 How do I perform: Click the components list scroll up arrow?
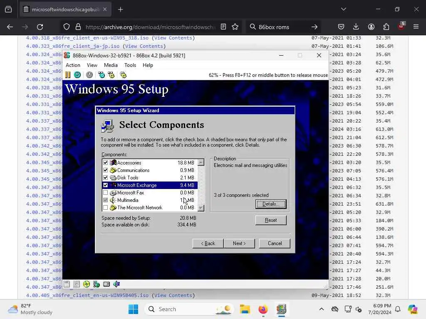click(x=201, y=162)
